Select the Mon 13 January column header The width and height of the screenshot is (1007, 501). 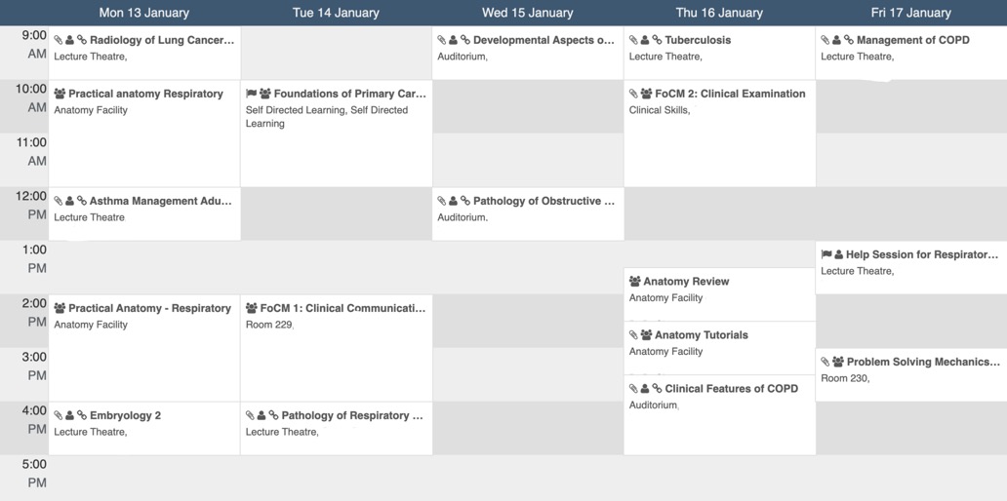144,13
